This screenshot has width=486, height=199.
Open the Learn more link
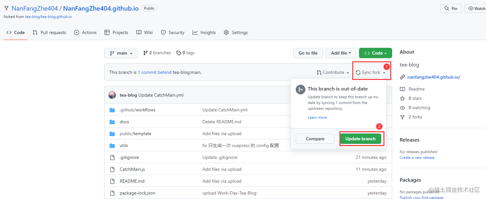point(317,117)
